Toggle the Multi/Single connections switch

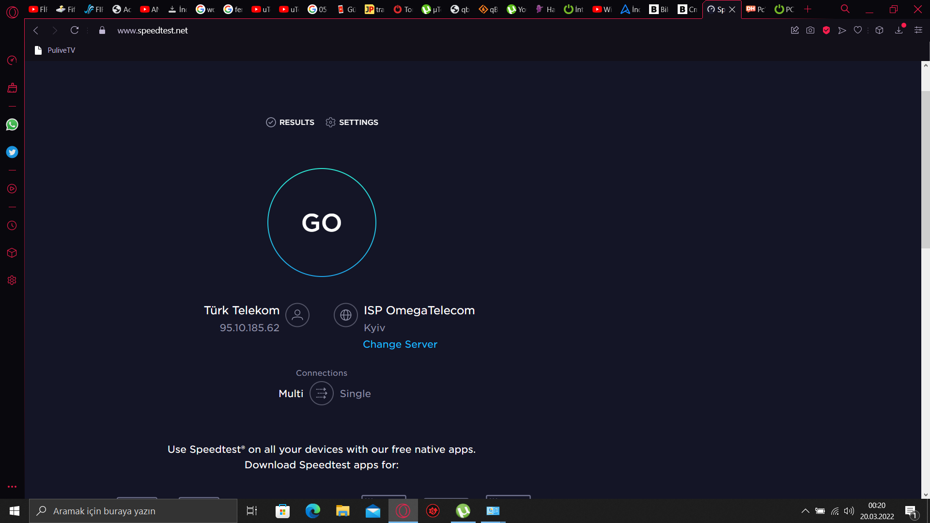tap(322, 393)
